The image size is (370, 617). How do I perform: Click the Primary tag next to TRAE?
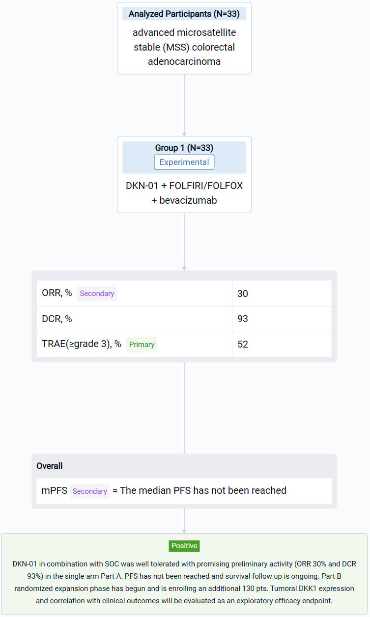(142, 345)
